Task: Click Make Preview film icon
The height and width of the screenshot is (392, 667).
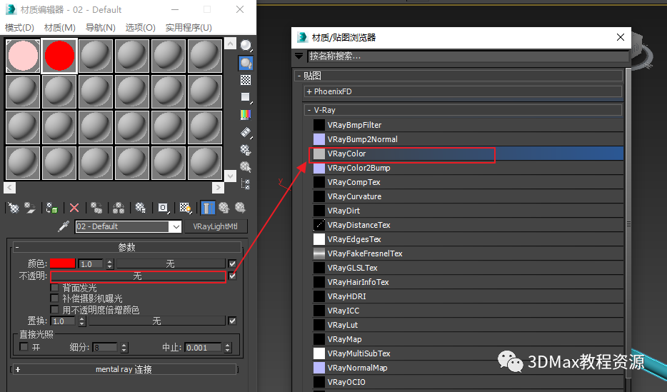Action: (246, 133)
